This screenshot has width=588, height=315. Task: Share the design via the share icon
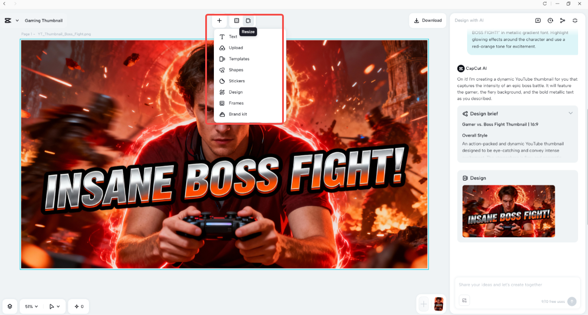[x=563, y=20]
